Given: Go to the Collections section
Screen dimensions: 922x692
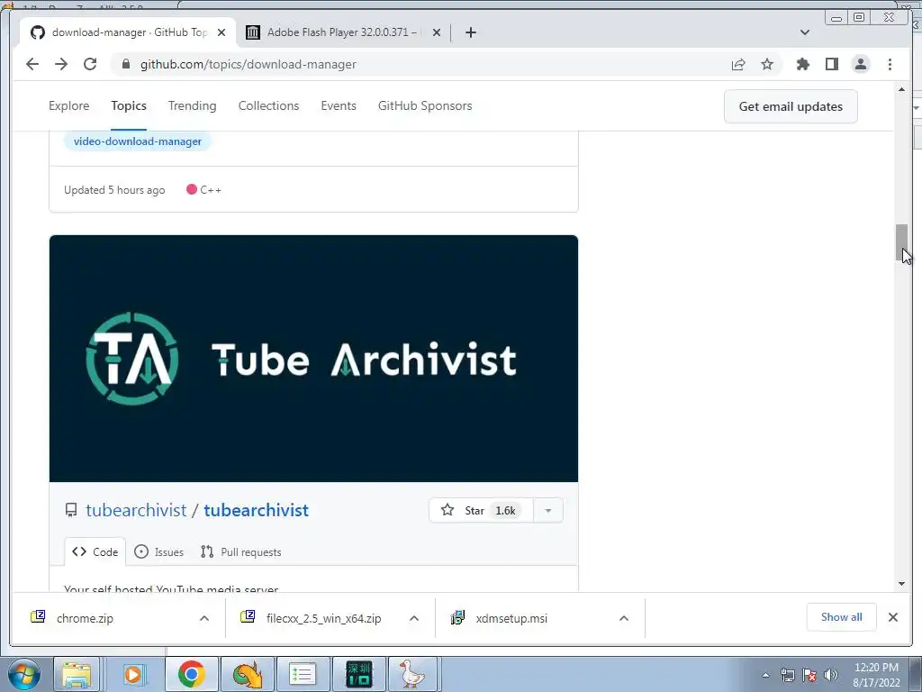Looking at the screenshot, I should 268,106.
